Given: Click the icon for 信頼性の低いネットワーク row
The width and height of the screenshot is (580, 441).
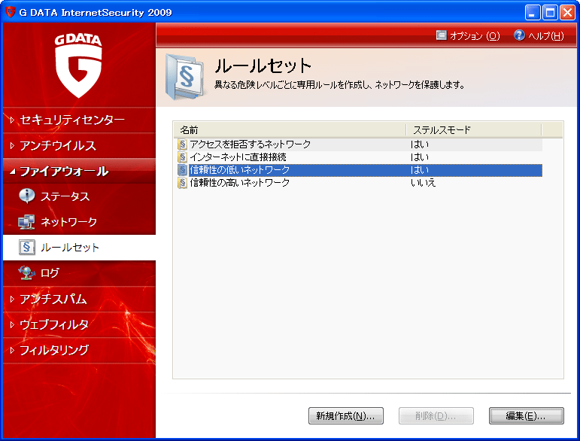Looking at the screenshot, I should click(x=182, y=170).
